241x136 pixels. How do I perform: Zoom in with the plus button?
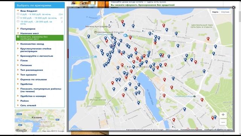[223, 115]
